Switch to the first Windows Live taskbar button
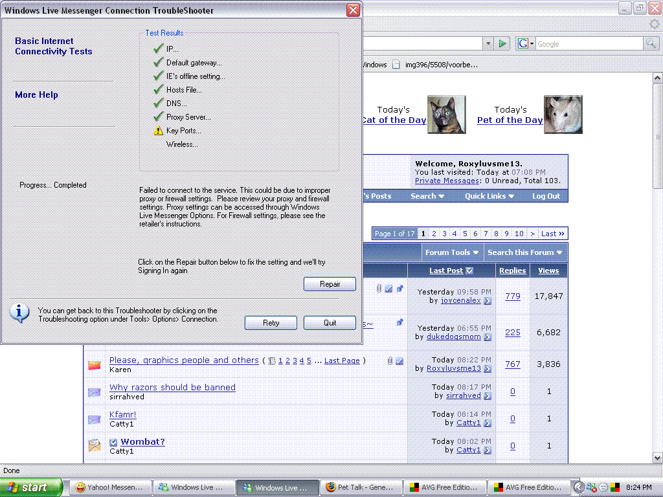The height and width of the screenshot is (497, 663). (x=193, y=487)
